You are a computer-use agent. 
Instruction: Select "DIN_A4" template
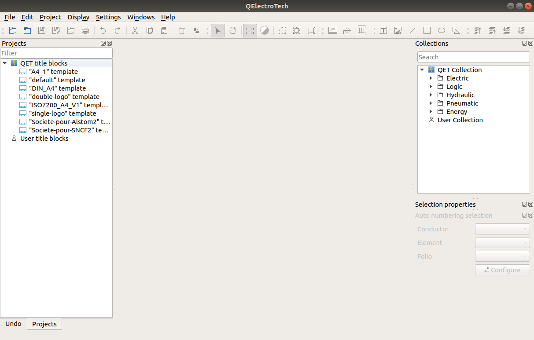pos(57,88)
